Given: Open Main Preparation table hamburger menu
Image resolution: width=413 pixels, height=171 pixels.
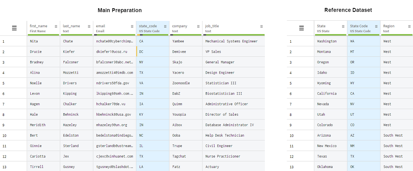Looking at the screenshot, I should 14,28.
